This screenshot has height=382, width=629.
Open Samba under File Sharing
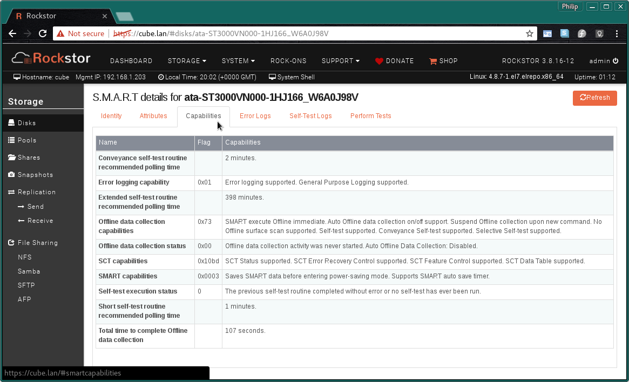29,271
